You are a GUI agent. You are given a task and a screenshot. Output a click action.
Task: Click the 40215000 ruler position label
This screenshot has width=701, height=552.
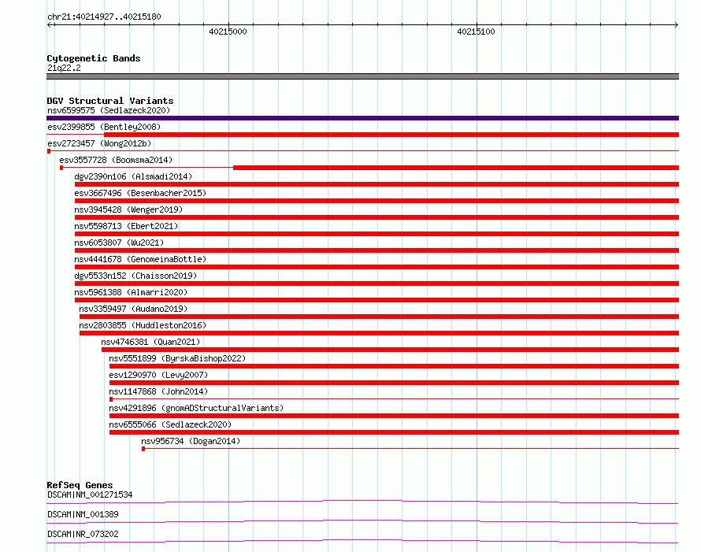228,31
